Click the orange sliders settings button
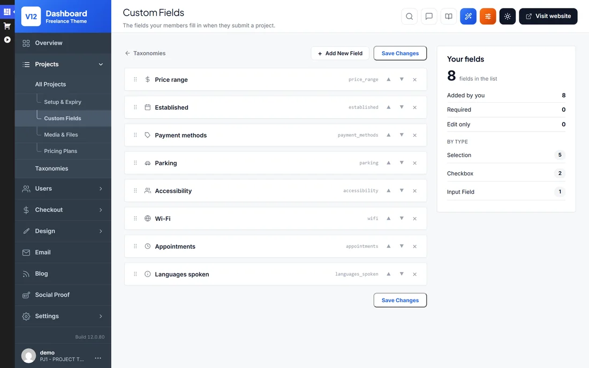This screenshot has height=368, width=589. (488, 16)
